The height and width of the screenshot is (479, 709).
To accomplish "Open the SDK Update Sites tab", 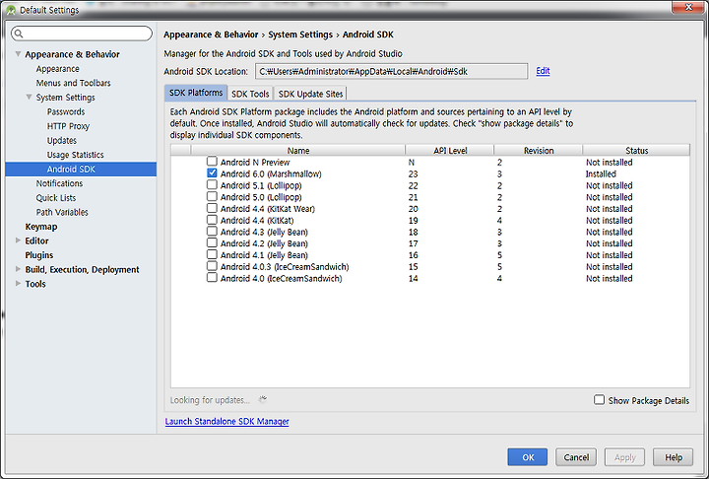I will (x=310, y=94).
